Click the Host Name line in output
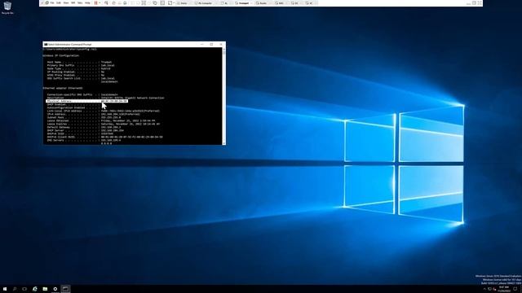 (79, 62)
